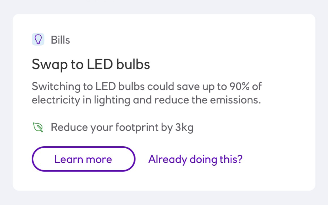
Task: Mark tip as already done via purple link
Action: (195, 159)
